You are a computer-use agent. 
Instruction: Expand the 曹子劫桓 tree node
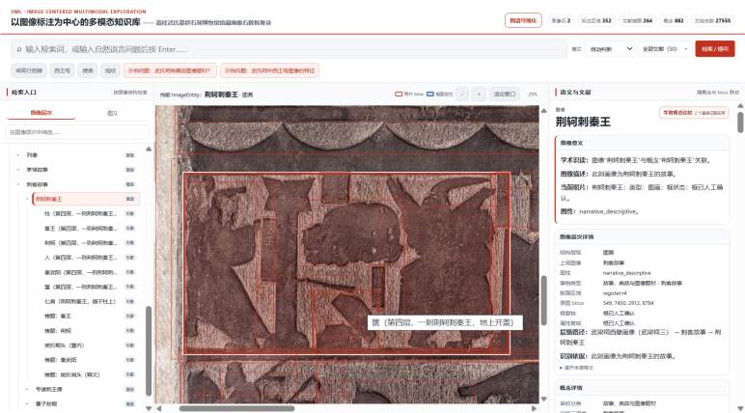(27, 404)
